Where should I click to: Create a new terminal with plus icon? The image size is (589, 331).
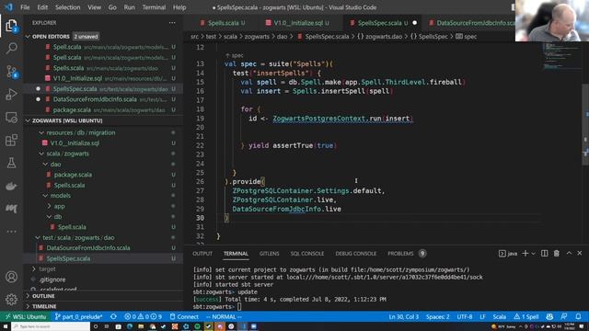[525, 254]
